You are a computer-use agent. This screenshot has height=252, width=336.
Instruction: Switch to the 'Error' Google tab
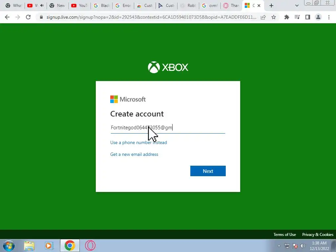[123, 6]
